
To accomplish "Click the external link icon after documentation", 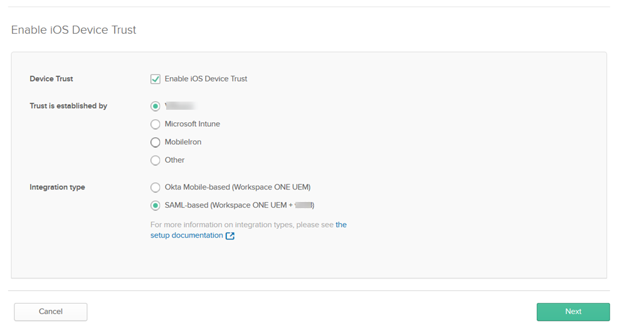I will [230, 236].
